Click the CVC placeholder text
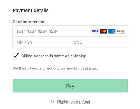Screen dimensions: 140x109 click(x=78, y=42)
